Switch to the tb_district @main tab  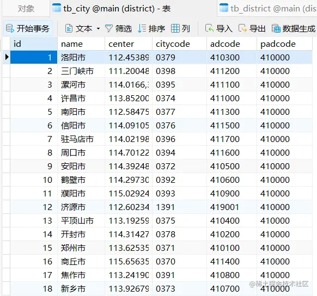tap(267, 9)
